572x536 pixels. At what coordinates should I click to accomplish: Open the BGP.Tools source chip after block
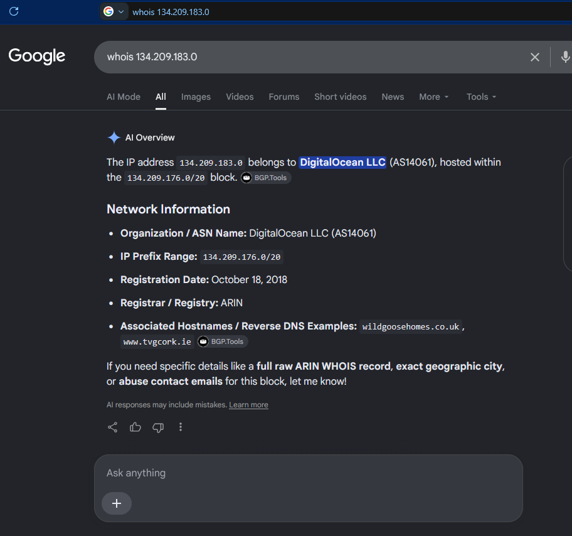coord(266,178)
